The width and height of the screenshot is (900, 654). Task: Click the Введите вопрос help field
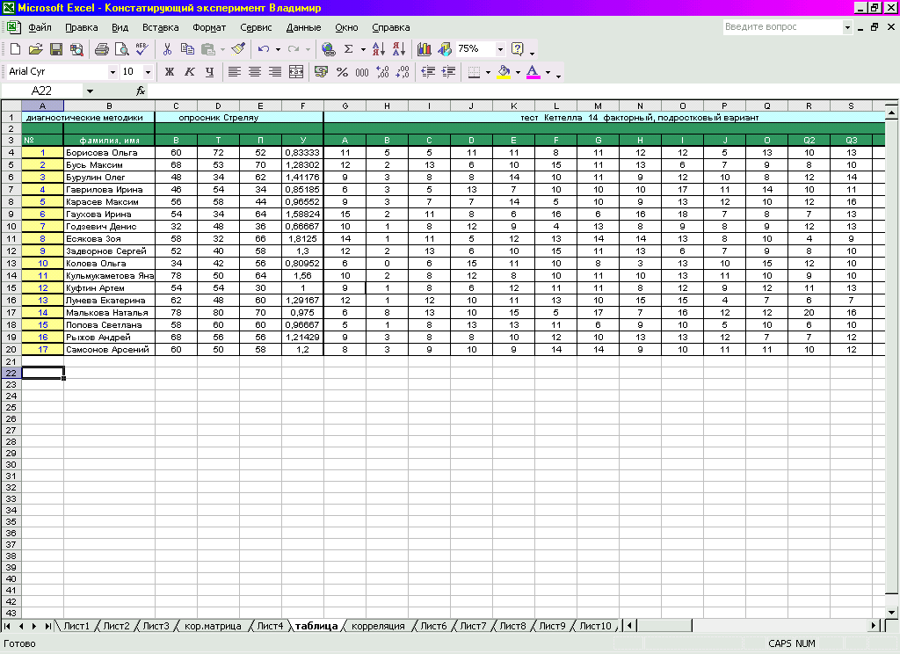(781, 27)
